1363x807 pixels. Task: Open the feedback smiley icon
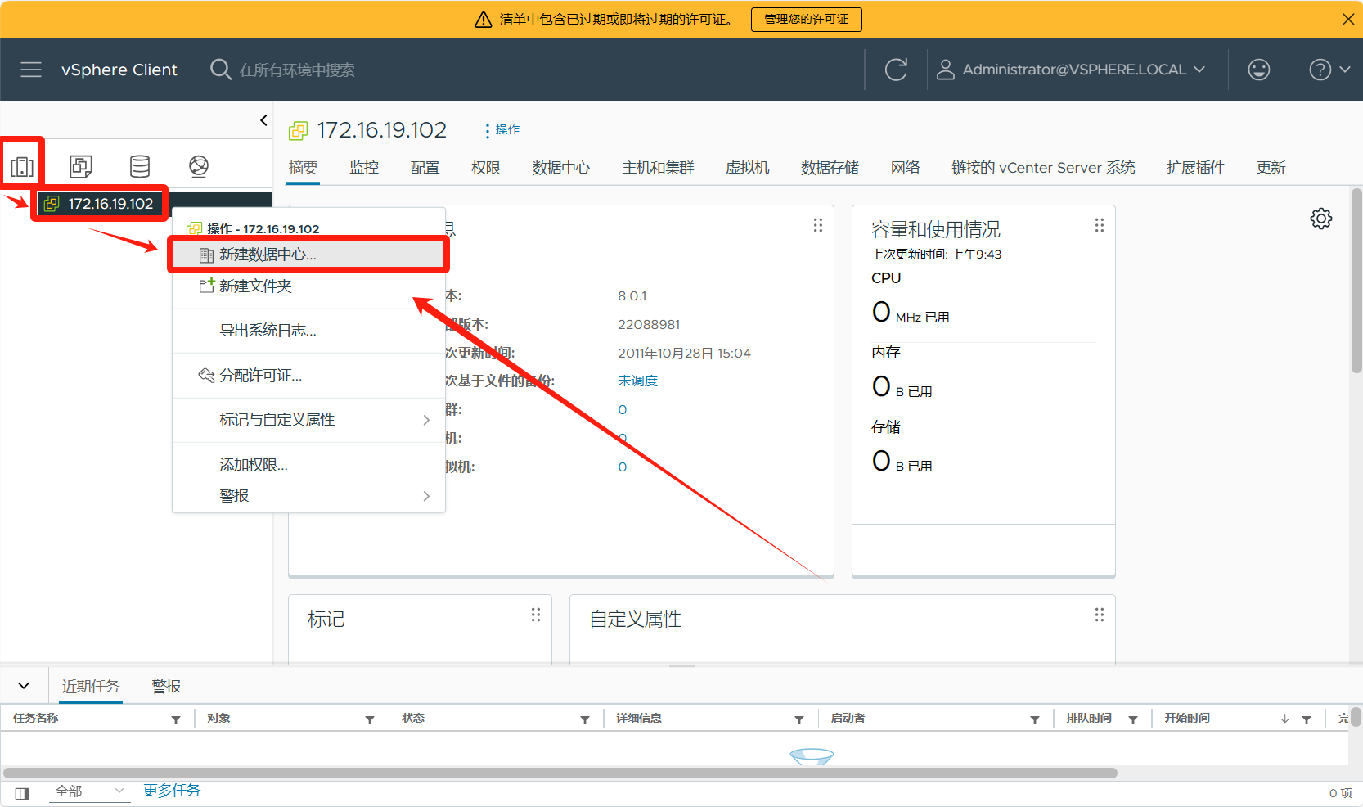[x=1258, y=70]
